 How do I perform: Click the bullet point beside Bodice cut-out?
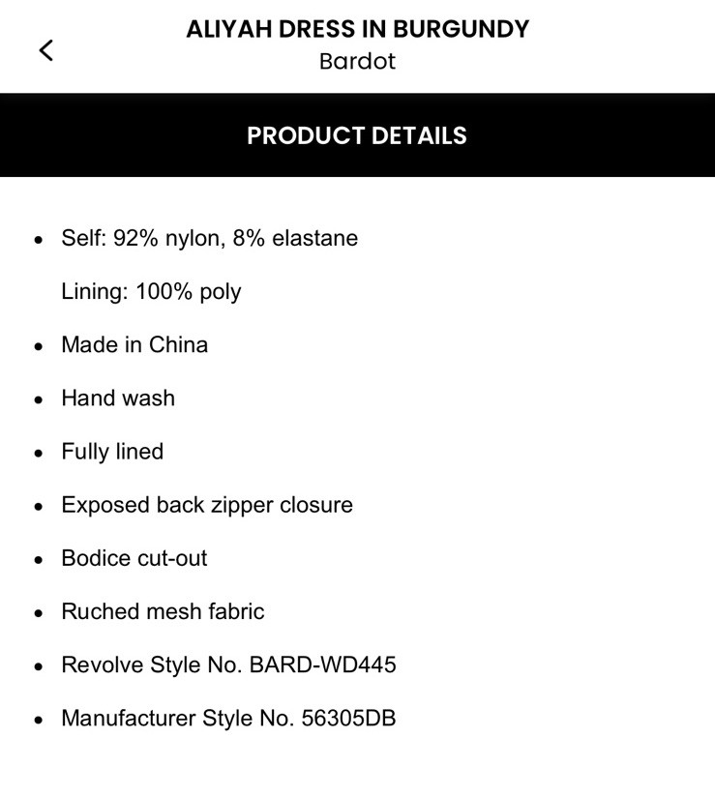pyautogui.click(x=39, y=559)
